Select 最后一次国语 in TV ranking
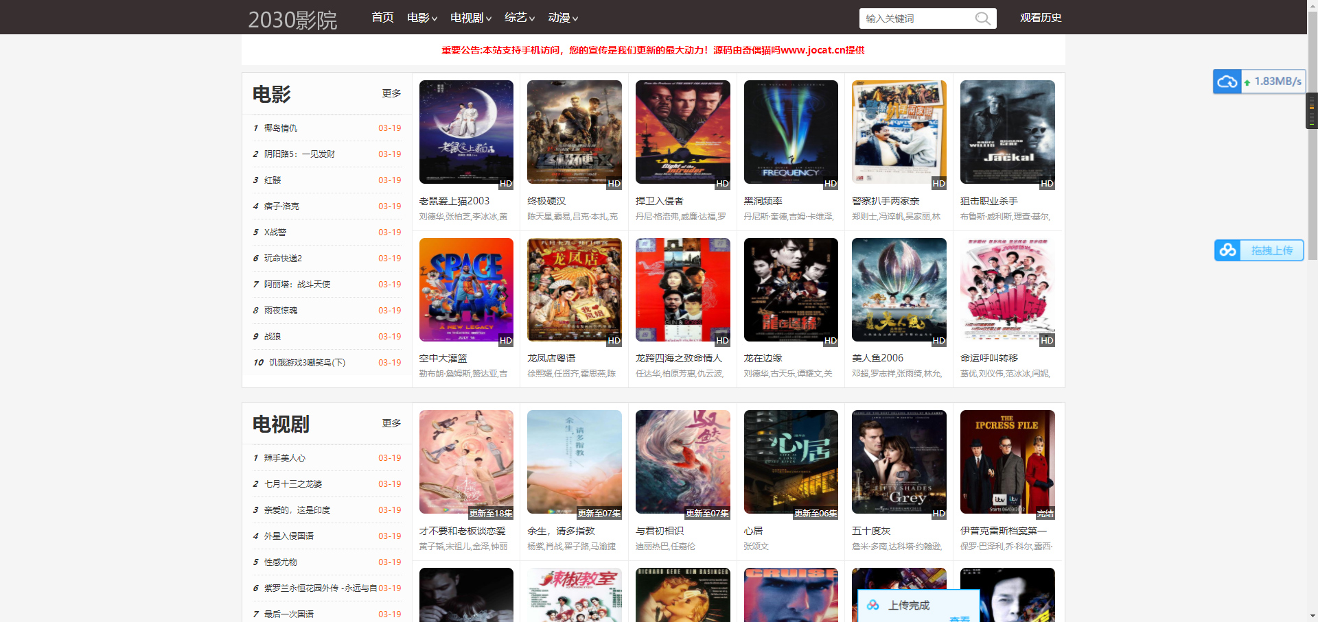 point(289,614)
